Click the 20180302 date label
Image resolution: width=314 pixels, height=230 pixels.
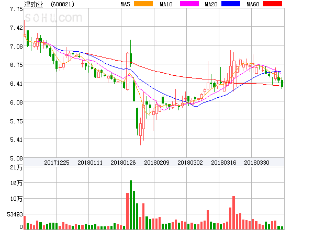(190, 163)
